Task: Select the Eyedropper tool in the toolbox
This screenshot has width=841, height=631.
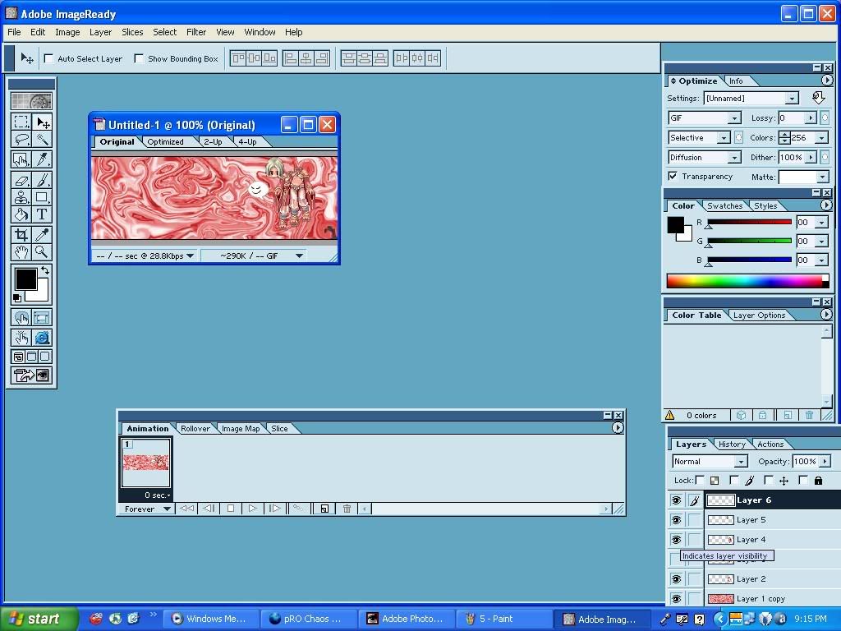Action: tap(42, 234)
